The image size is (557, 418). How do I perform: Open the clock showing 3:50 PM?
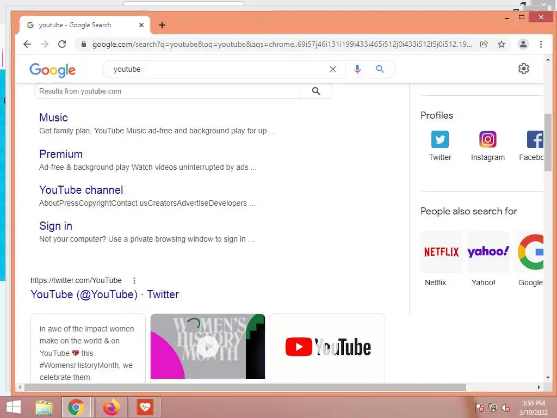pos(533,408)
